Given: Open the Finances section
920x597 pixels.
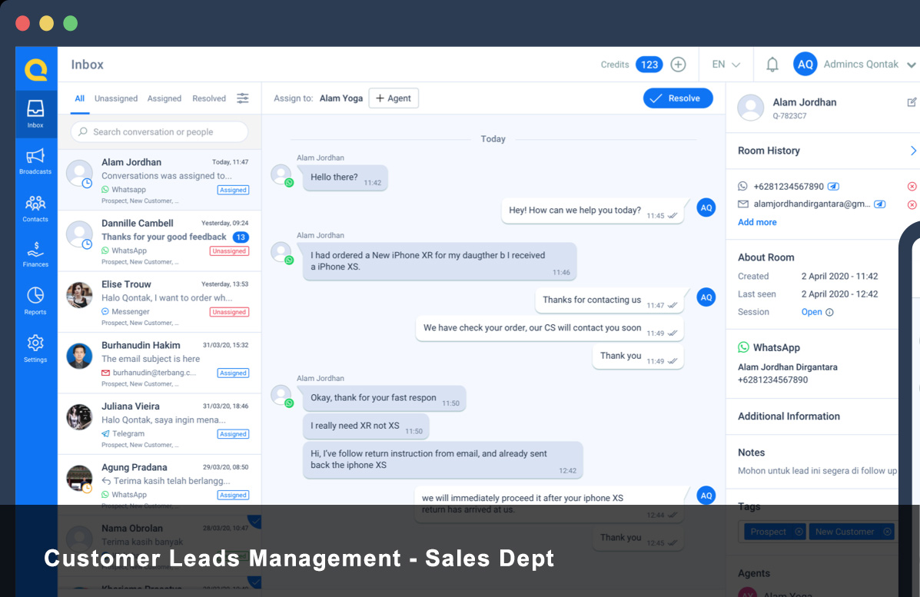Looking at the screenshot, I should point(35,254).
